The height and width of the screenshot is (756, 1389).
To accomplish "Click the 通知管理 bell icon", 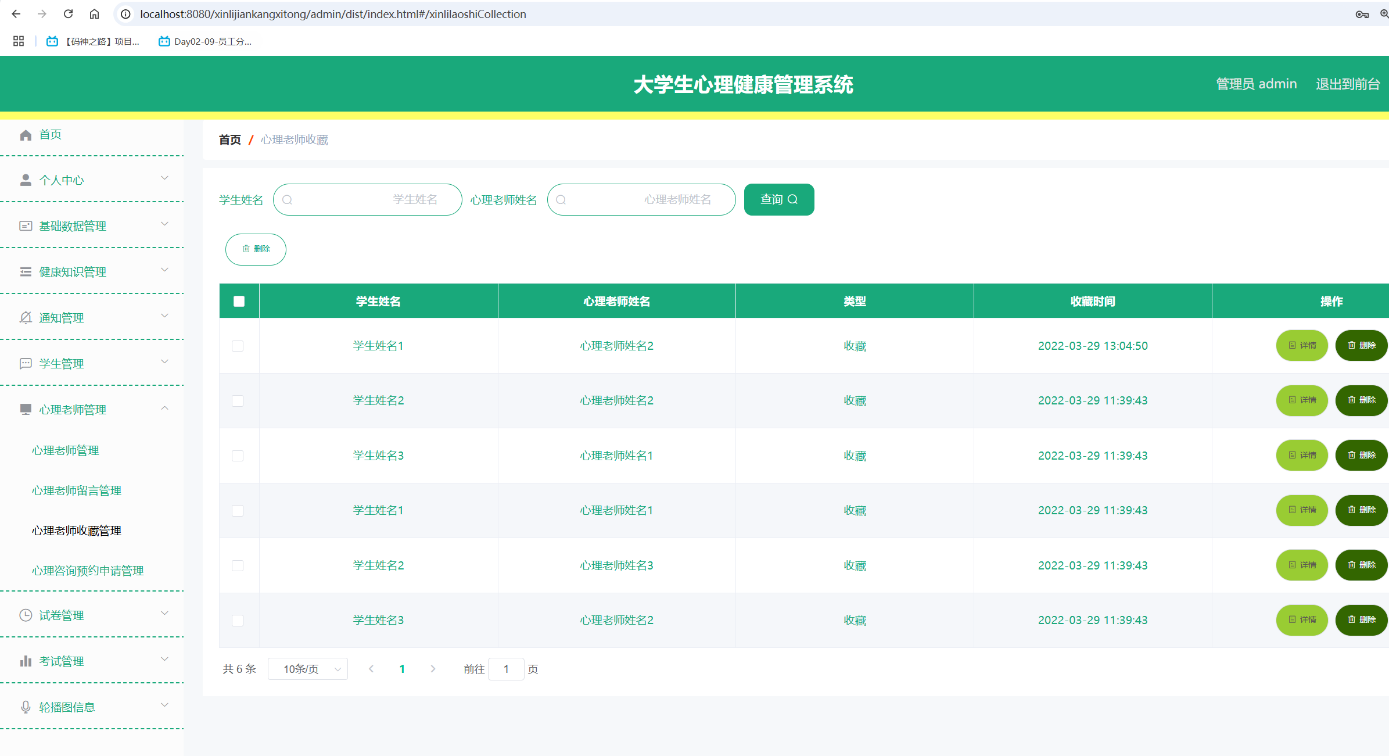I will (26, 317).
